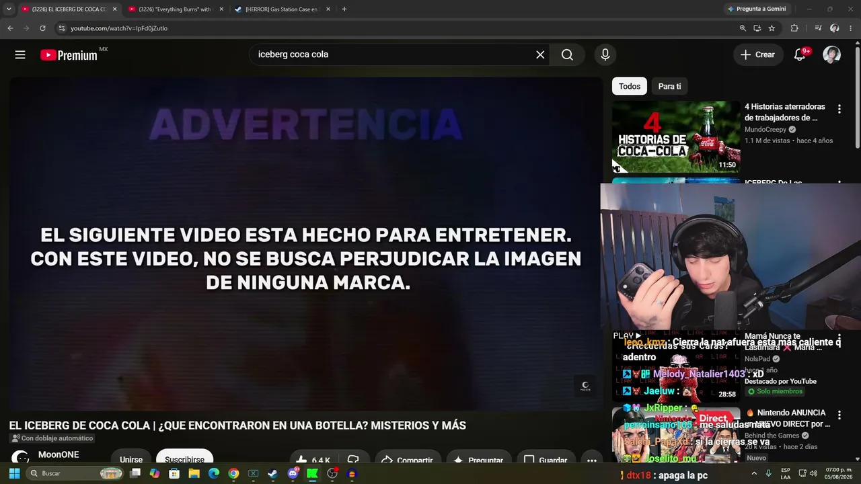This screenshot has width=861, height=484.
Task: Open the YouTube account avatar menu
Action: 832,54
